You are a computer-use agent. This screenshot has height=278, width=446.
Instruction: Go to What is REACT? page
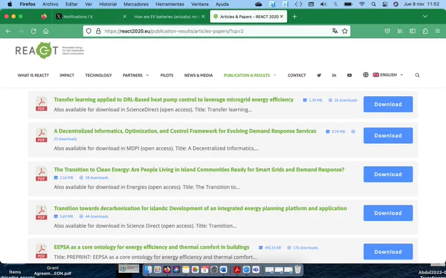[x=33, y=75]
